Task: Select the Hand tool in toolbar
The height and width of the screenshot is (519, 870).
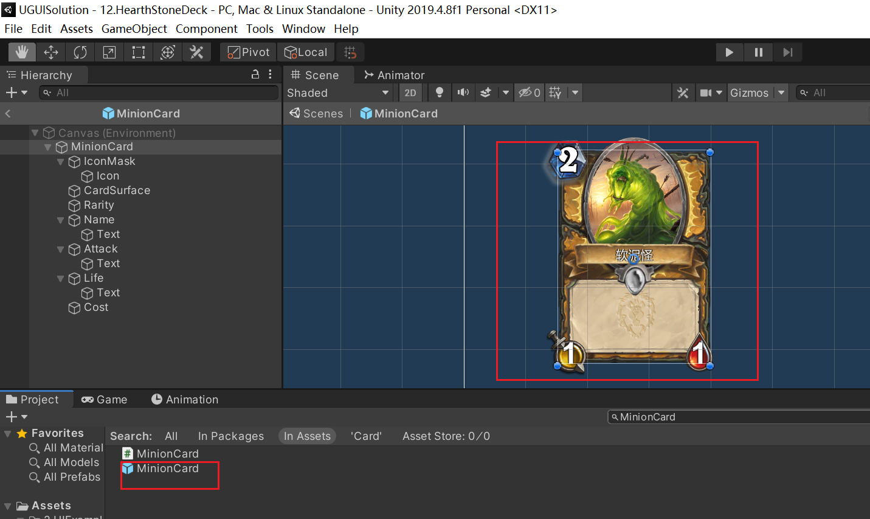Action: tap(22, 52)
